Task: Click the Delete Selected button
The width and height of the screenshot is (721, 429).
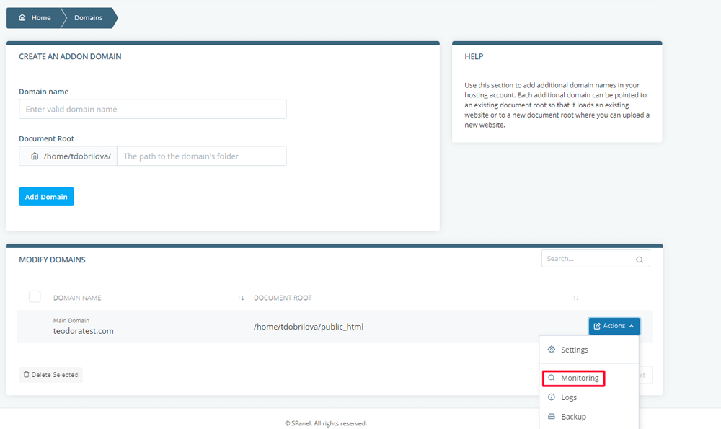Action: coord(50,374)
